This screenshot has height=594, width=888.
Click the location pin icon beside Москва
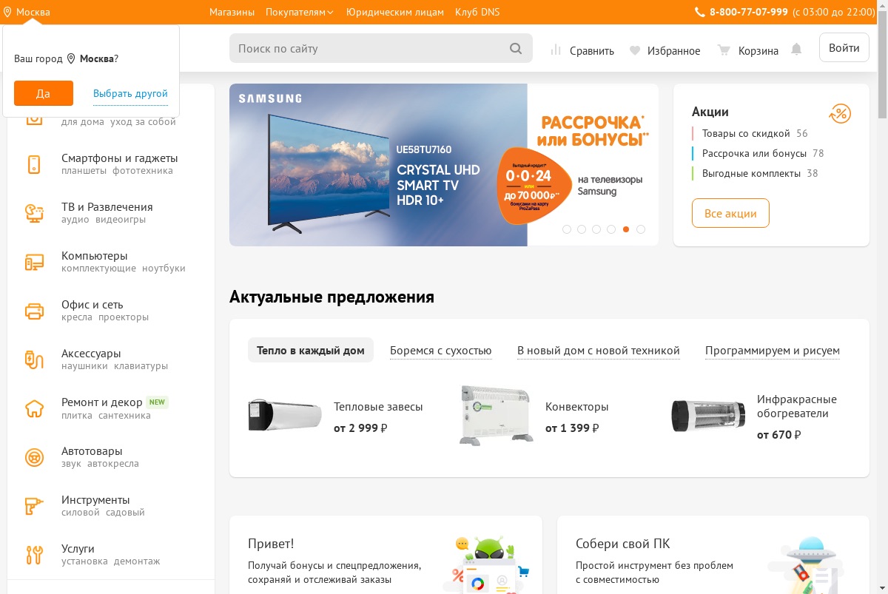7,12
